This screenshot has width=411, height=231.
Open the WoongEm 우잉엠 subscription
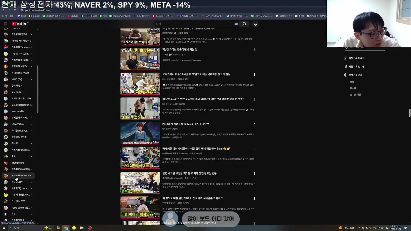[x=19, y=73]
